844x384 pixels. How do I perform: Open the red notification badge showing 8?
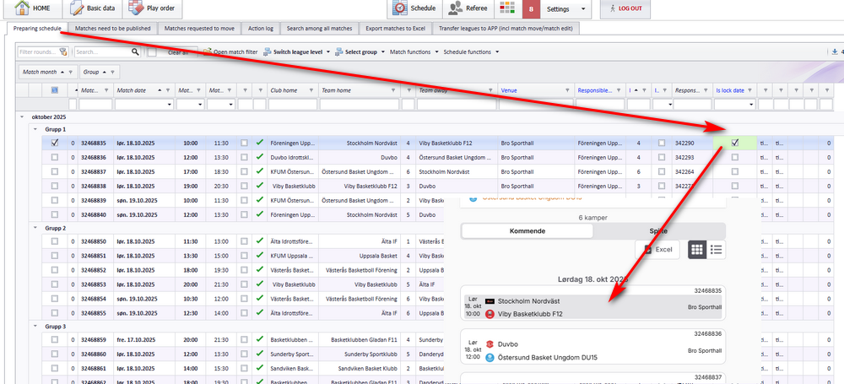click(531, 9)
